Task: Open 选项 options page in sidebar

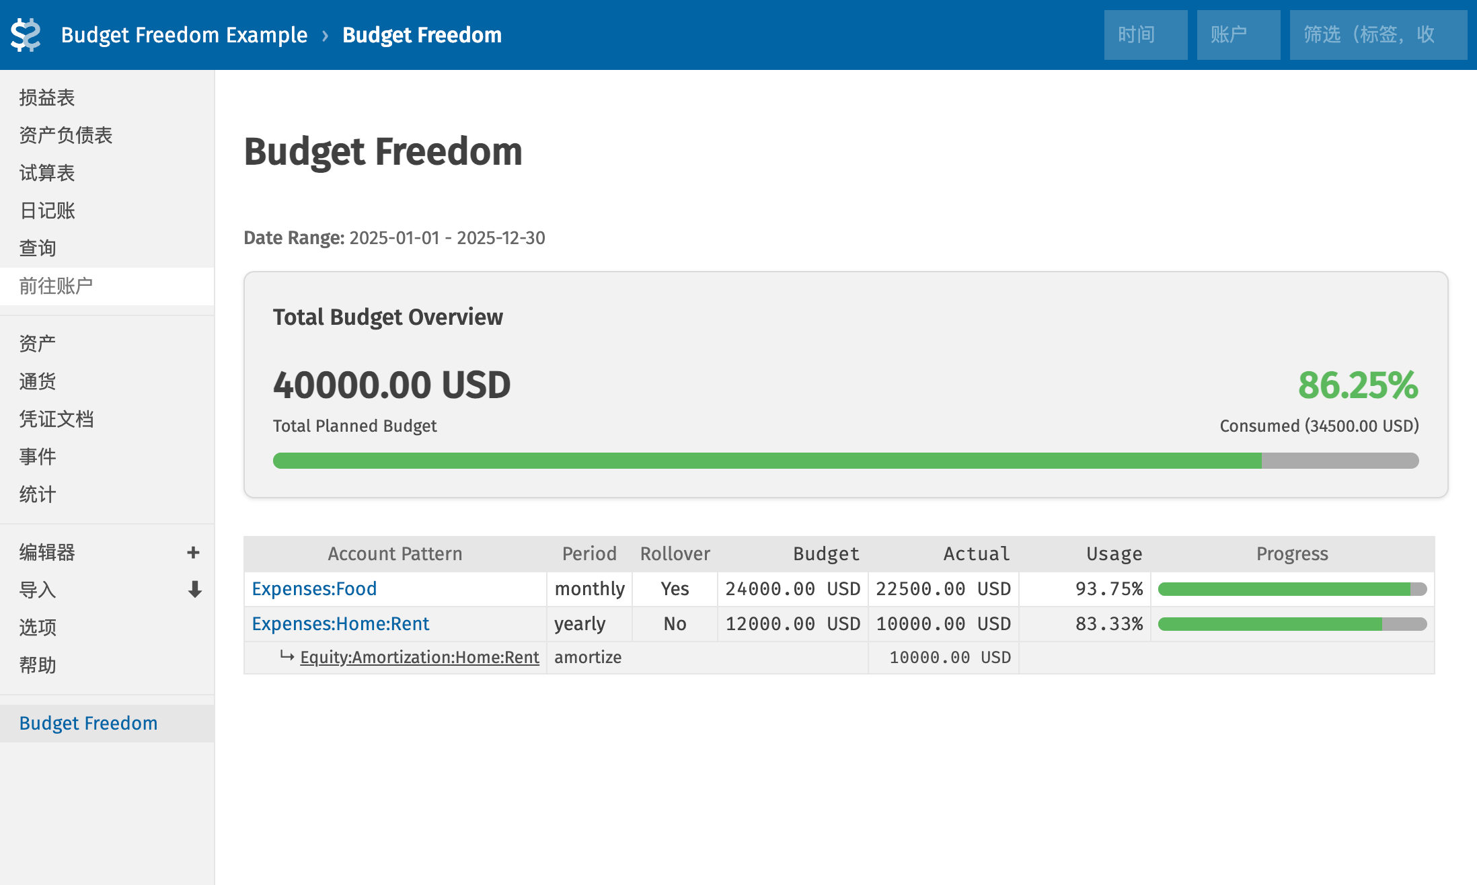Action: coord(38,628)
